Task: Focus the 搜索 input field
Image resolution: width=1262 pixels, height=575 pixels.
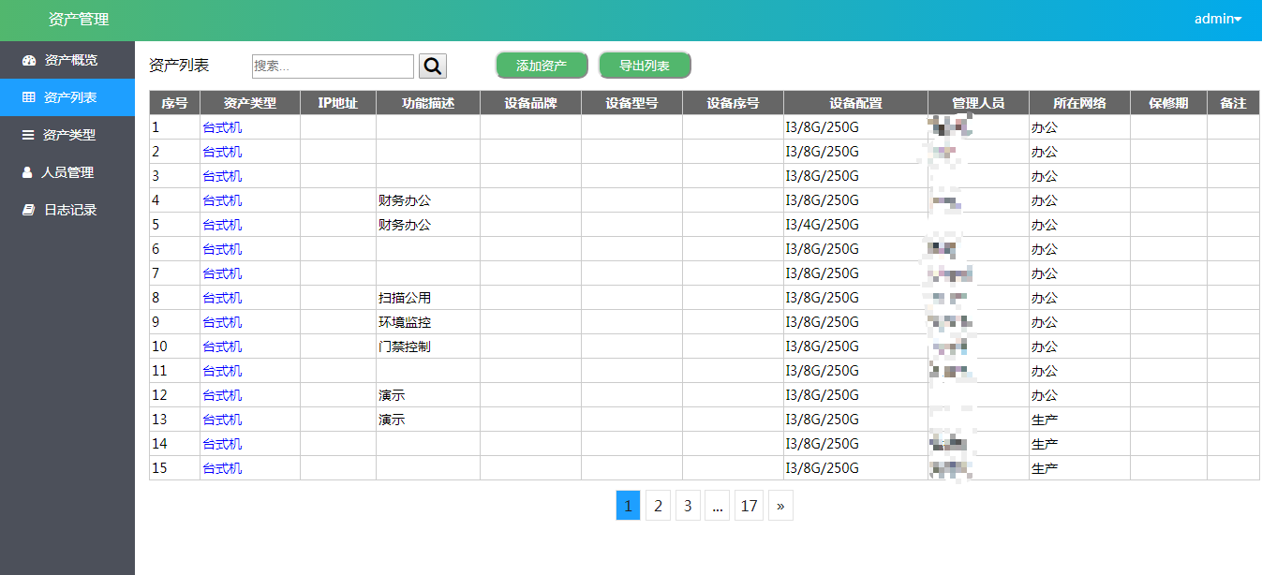Action: coord(333,66)
